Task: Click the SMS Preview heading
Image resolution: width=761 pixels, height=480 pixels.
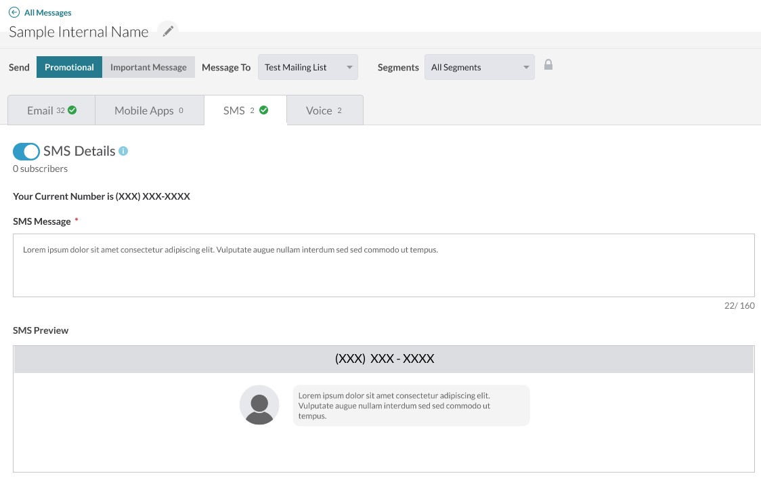Action: (x=41, y=330)
